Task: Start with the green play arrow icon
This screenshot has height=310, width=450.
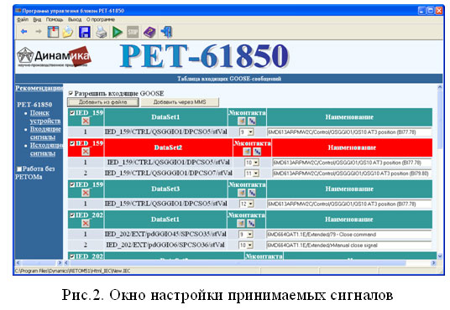Action: click(117, 32)
